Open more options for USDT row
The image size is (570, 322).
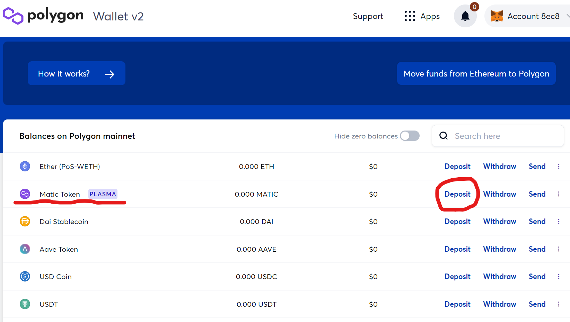tap(559, 304)
